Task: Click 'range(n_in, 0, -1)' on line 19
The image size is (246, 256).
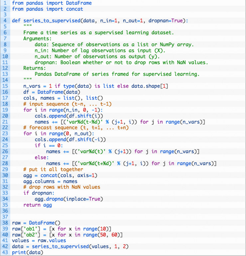Action: (75, 110)
